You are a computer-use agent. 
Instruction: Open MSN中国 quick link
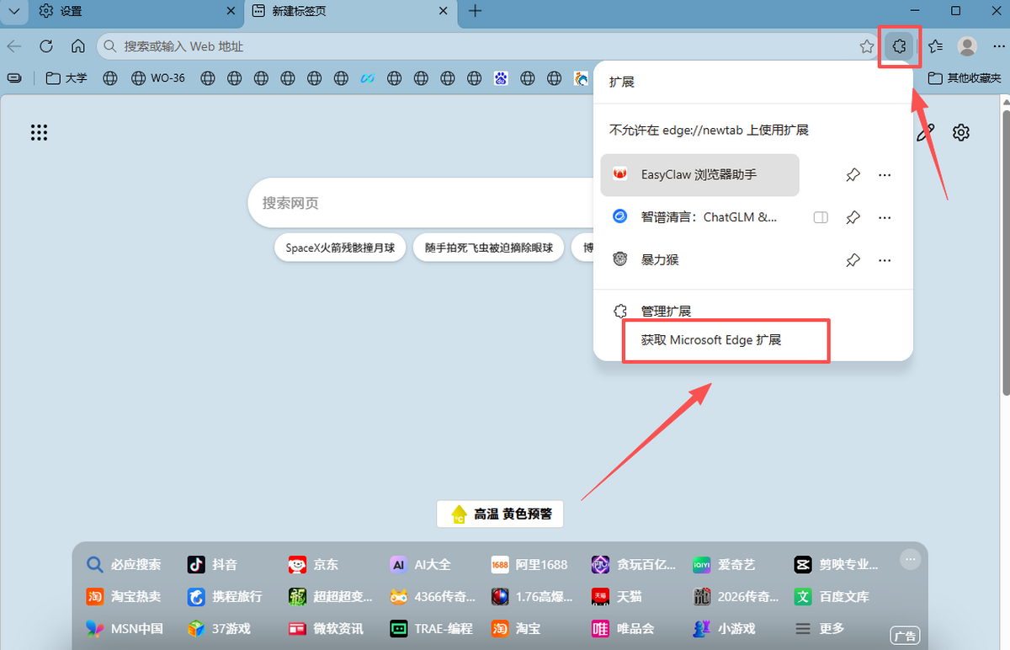coord(125,628)
